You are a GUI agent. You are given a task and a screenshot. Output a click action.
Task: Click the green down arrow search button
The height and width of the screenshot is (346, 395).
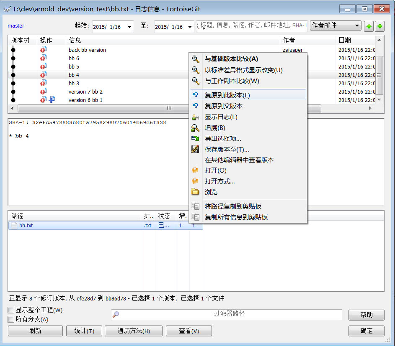click(x=380, y=26)
